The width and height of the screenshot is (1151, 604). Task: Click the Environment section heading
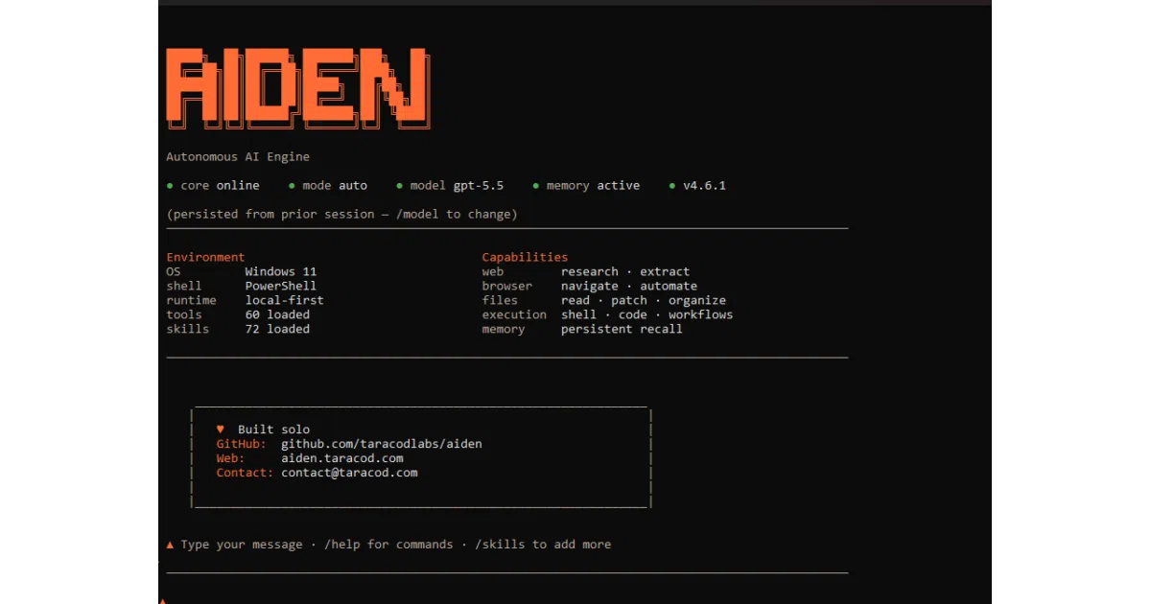205,257
